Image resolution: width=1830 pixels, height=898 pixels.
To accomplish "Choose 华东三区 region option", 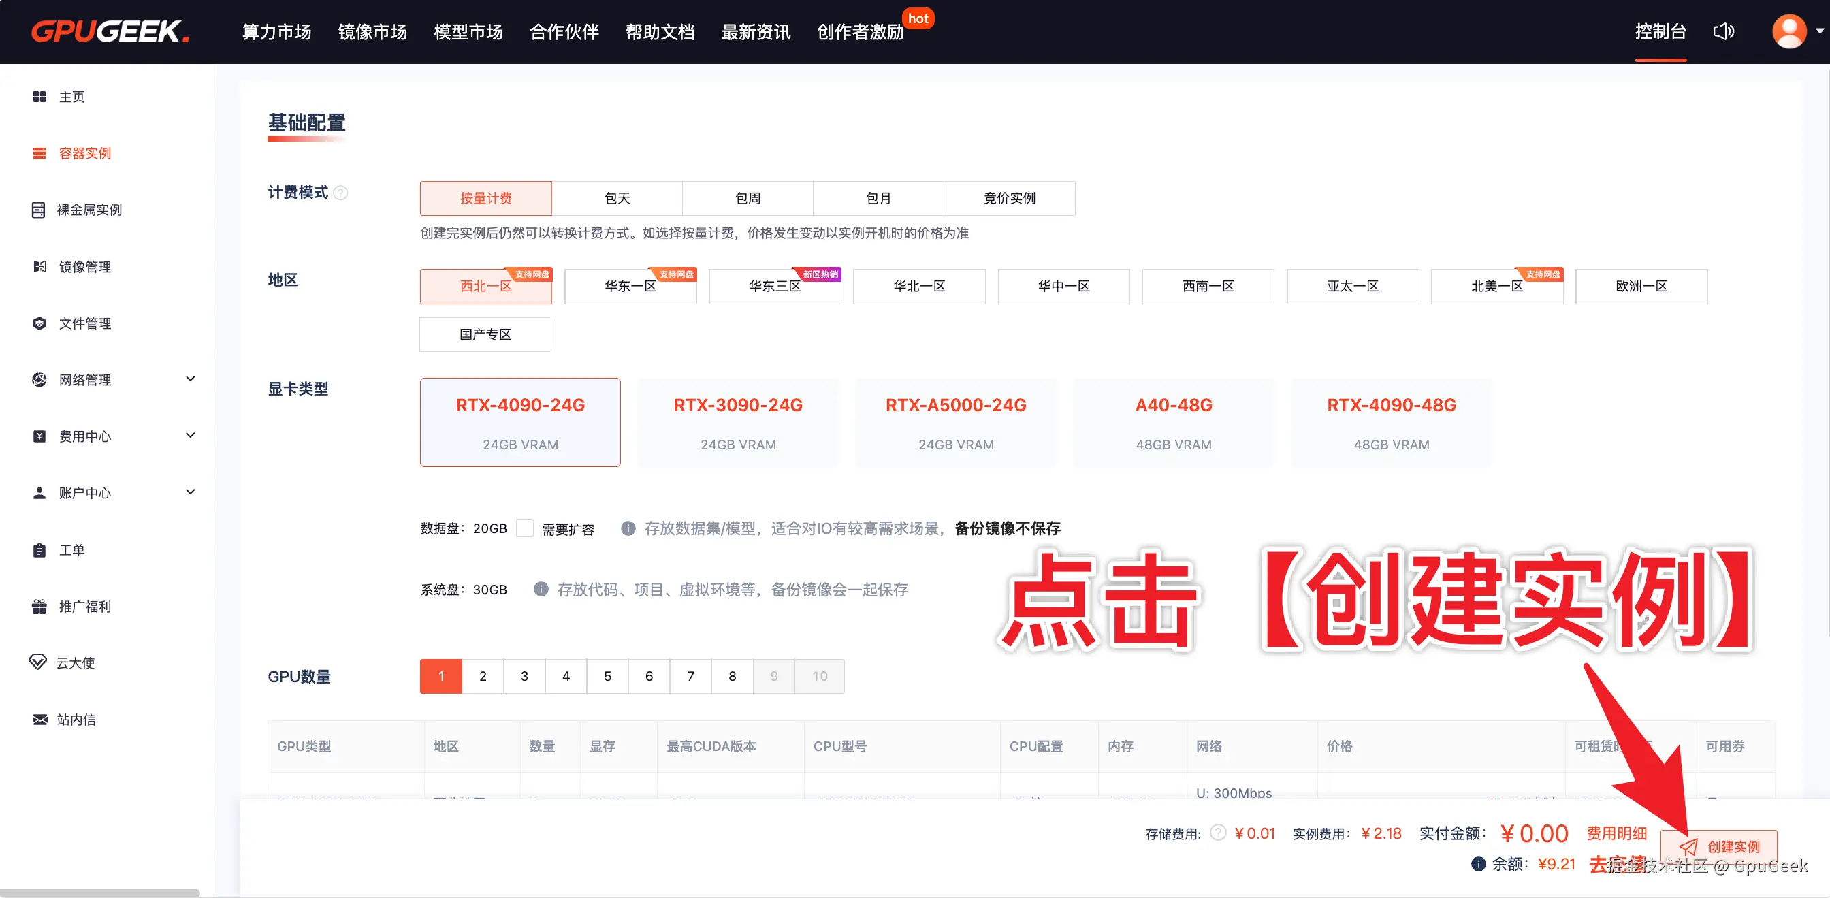I will tap(774, 287).
